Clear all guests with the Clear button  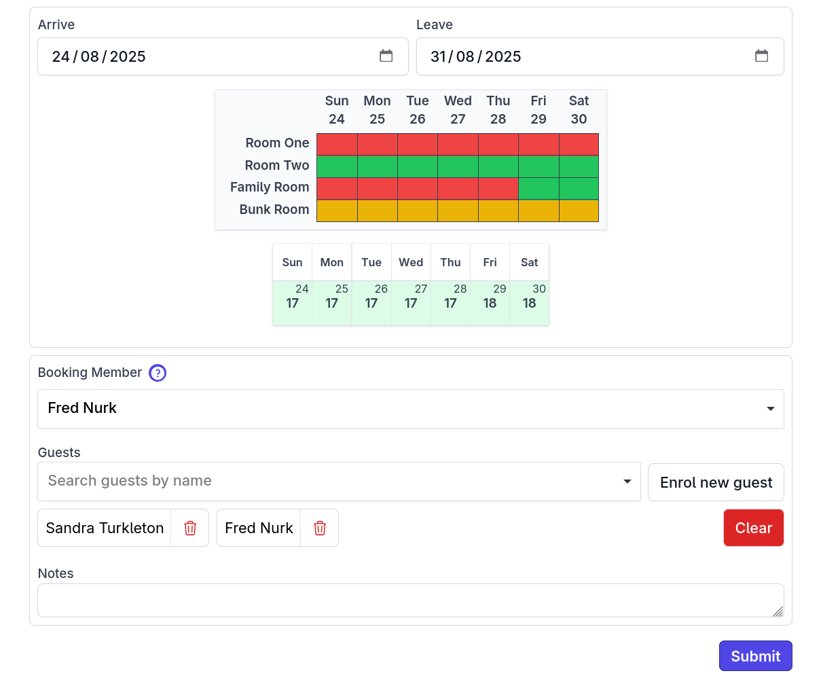coord(753,528)
